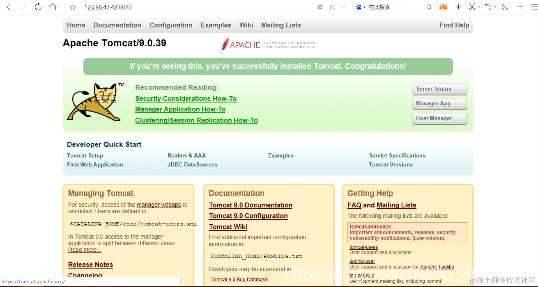Viewport: 538px width, 287px height.
Task: Click the scissors screenshot tool
Action: [x=472, y=7]
